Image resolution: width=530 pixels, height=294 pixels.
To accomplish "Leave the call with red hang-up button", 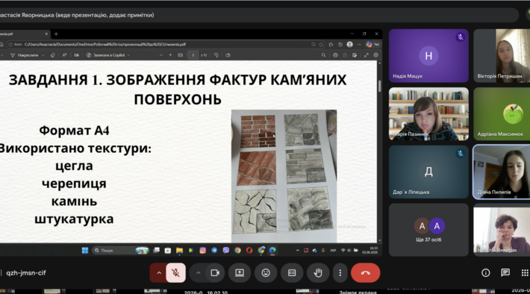I will (365, 273).
